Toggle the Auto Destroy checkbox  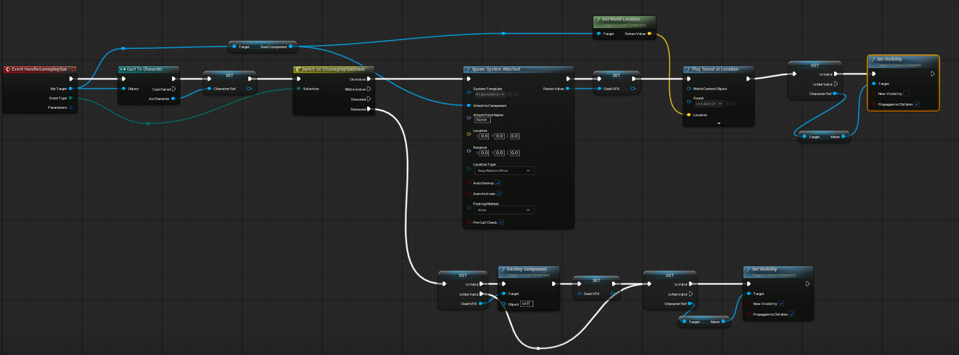coord(498,183)
